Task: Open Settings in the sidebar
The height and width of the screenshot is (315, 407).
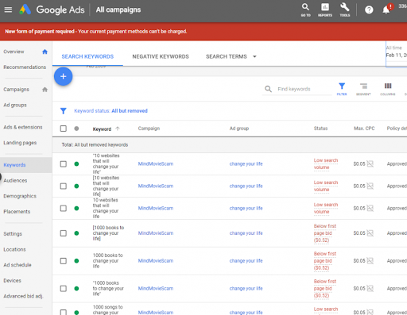Action: 13,234
